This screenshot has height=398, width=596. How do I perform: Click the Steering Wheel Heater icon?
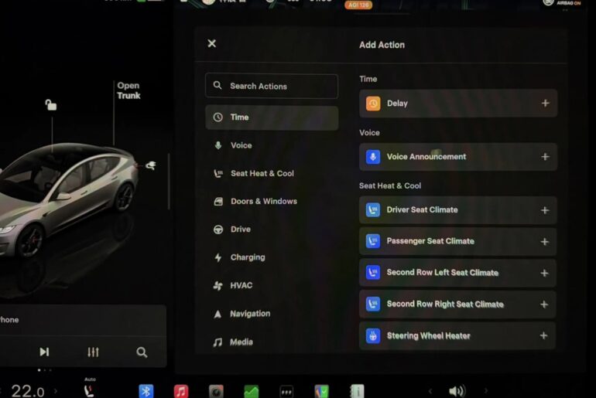373,335
